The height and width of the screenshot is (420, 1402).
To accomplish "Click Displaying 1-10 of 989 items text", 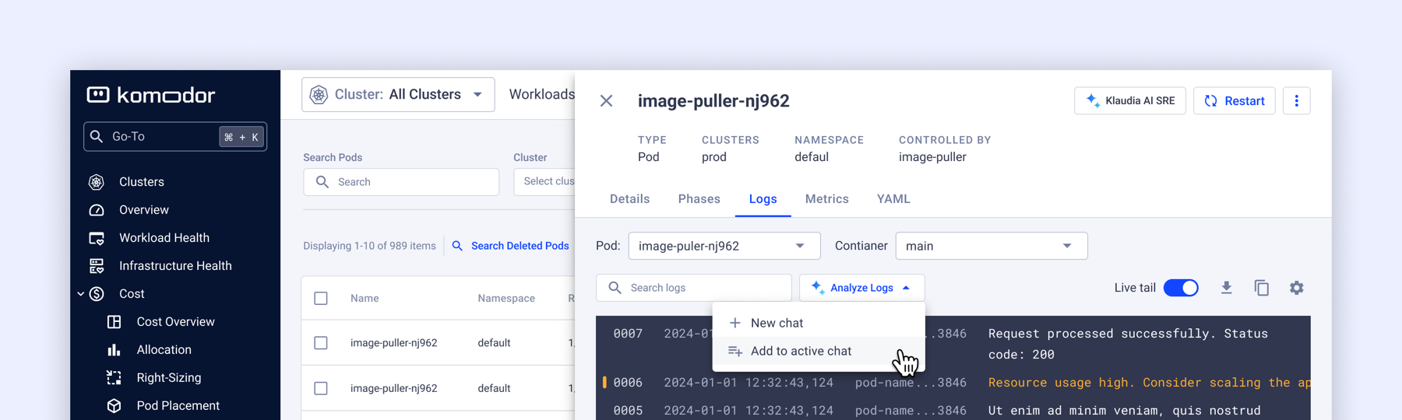I will [x=369, y=246].
